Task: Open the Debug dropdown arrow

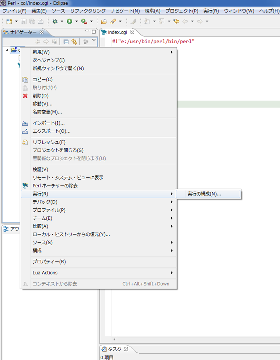Action: click(62, 22)
